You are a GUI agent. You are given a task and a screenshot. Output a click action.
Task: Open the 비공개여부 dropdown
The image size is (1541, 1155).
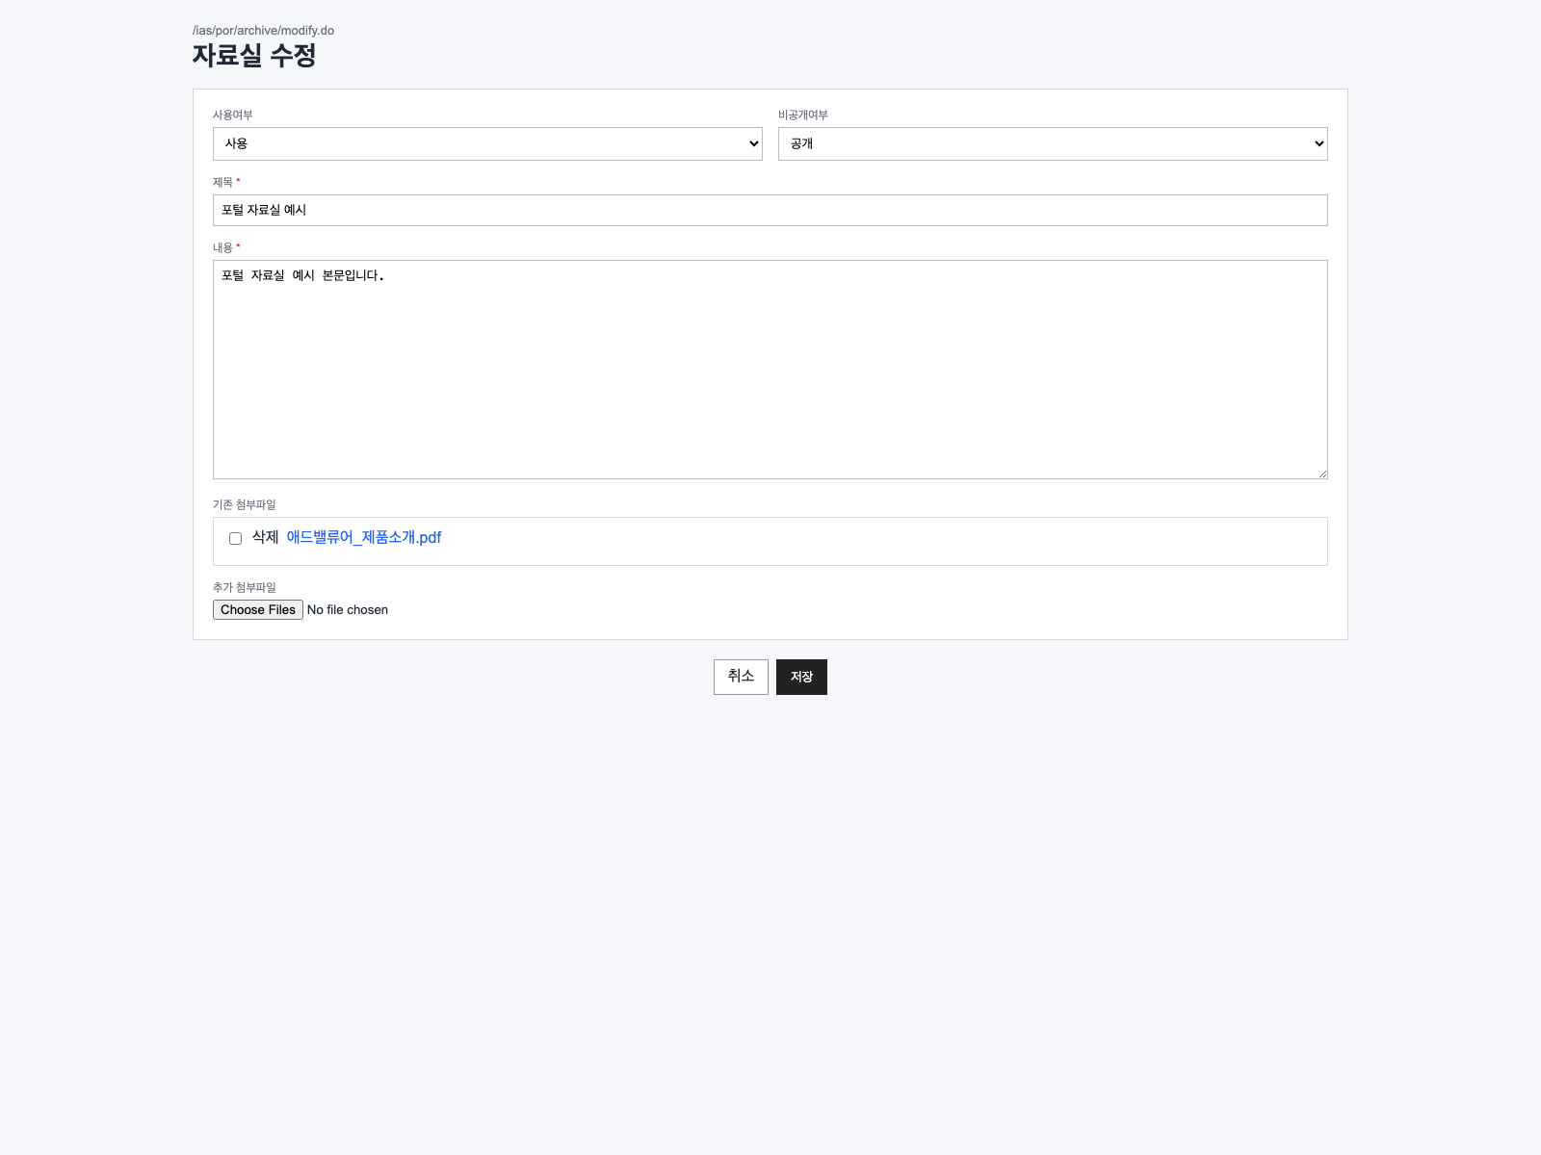pos(1053,143)
